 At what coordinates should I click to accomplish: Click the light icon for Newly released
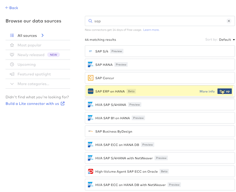pos(12,55)
